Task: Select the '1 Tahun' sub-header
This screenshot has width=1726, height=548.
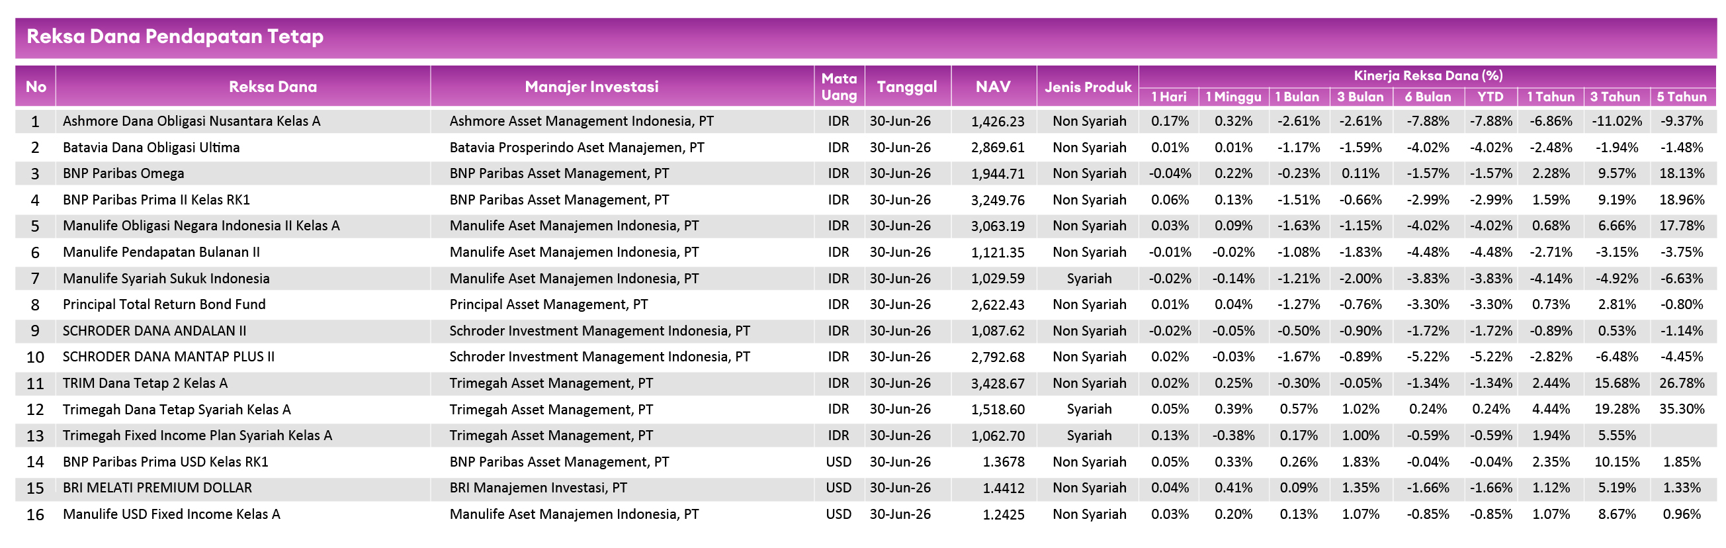Action: [1551, 97]
